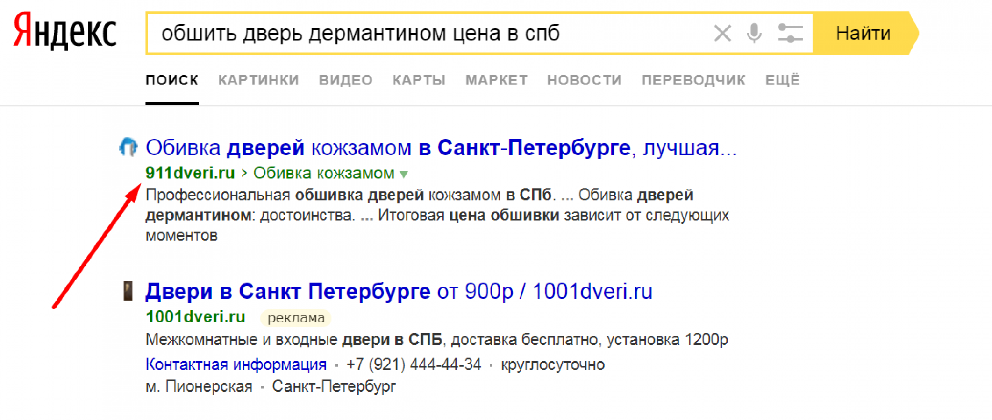Activate voice search microphone icon
Viewport: 992px width, 420px height.
(x=754, y=34)
